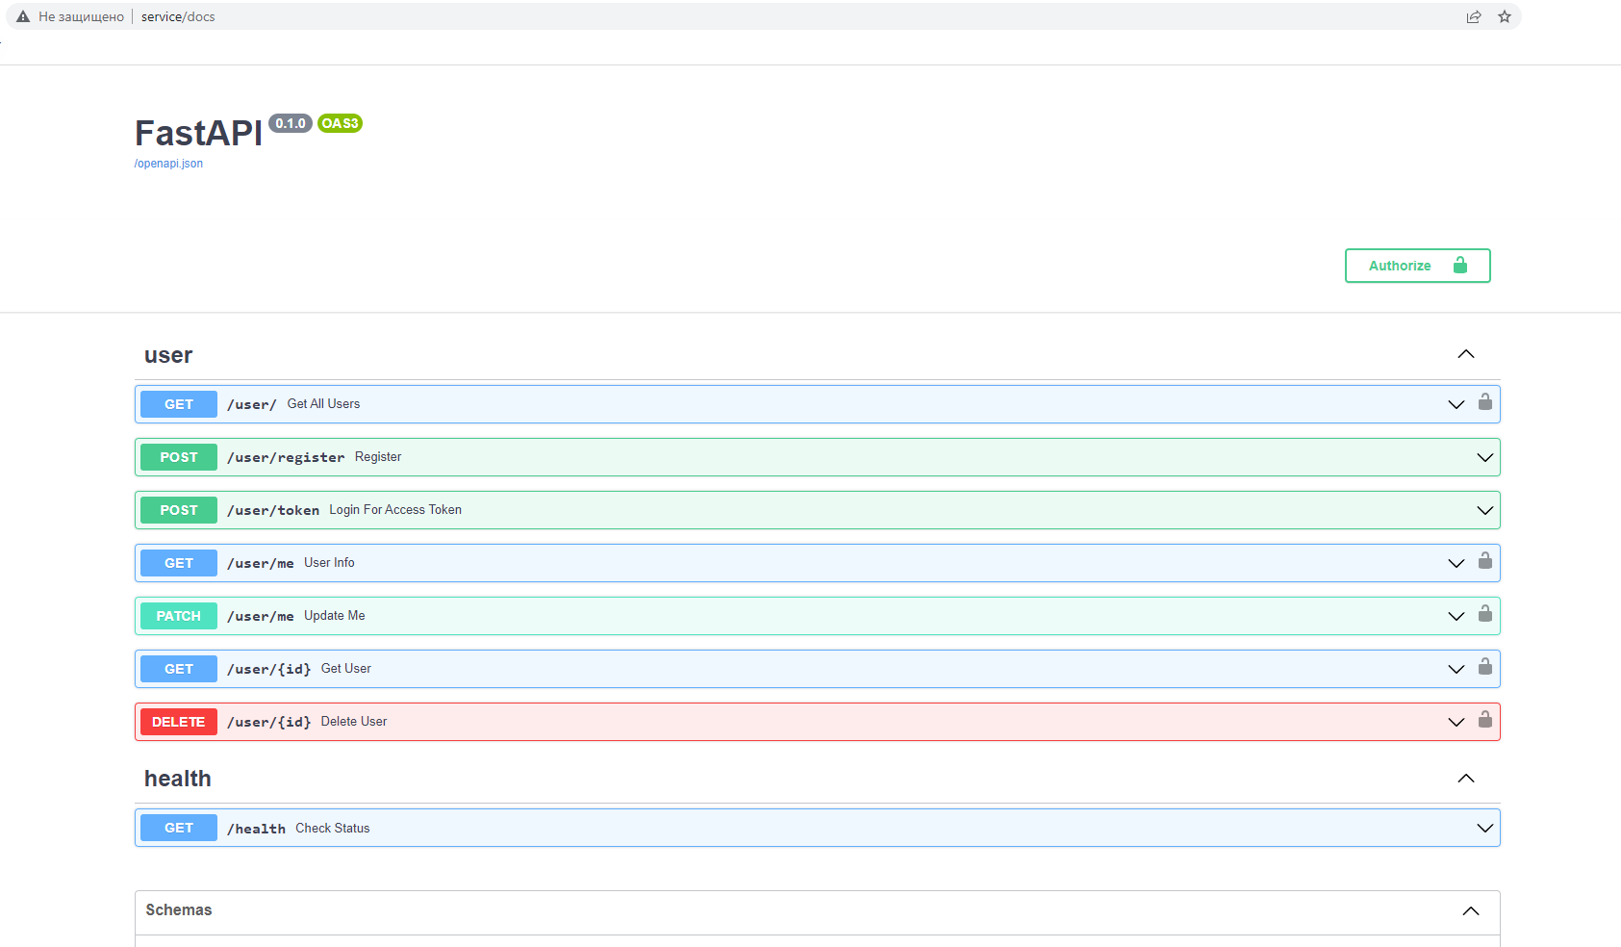Click the lock icon on GET /user/ endpoint
This screenshot has width=1621, height=947.
1484,403
